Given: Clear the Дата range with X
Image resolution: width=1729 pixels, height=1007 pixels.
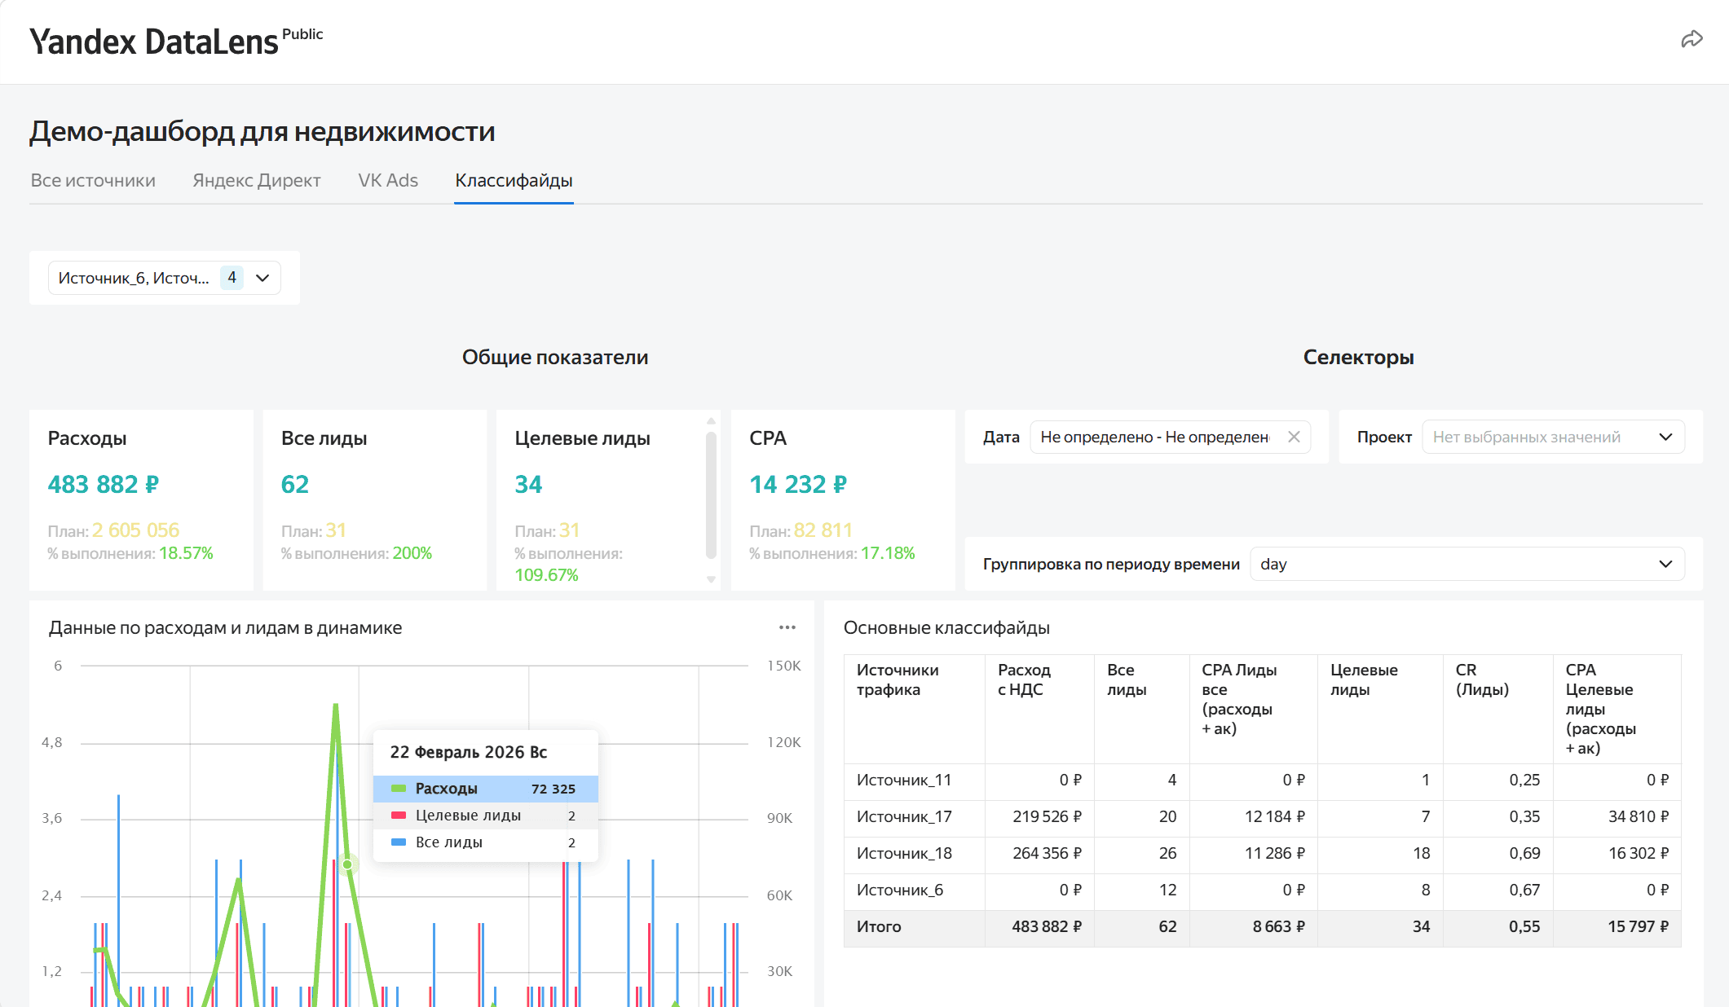Looking at the screenshot, I should tap(1294, 437).
